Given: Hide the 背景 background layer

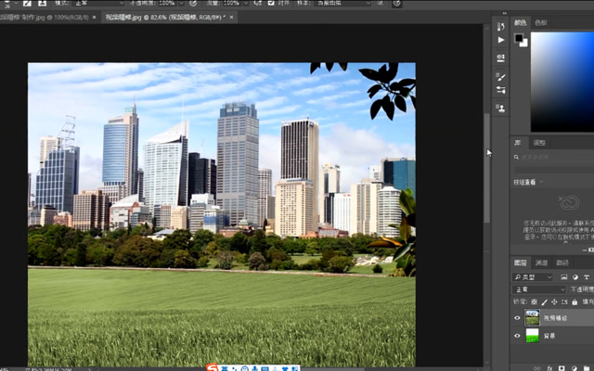Looking at the screenshot, I should 518,335.
